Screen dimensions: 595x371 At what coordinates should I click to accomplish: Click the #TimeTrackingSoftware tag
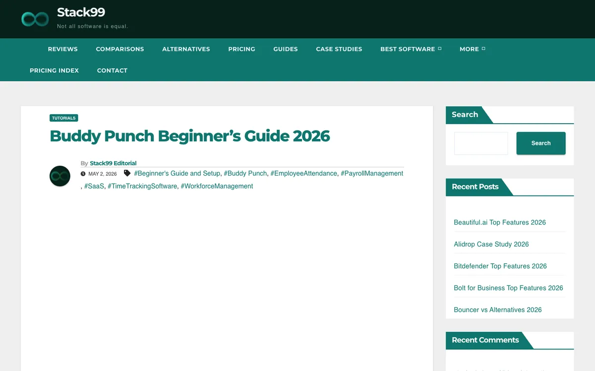click(142, 186)
